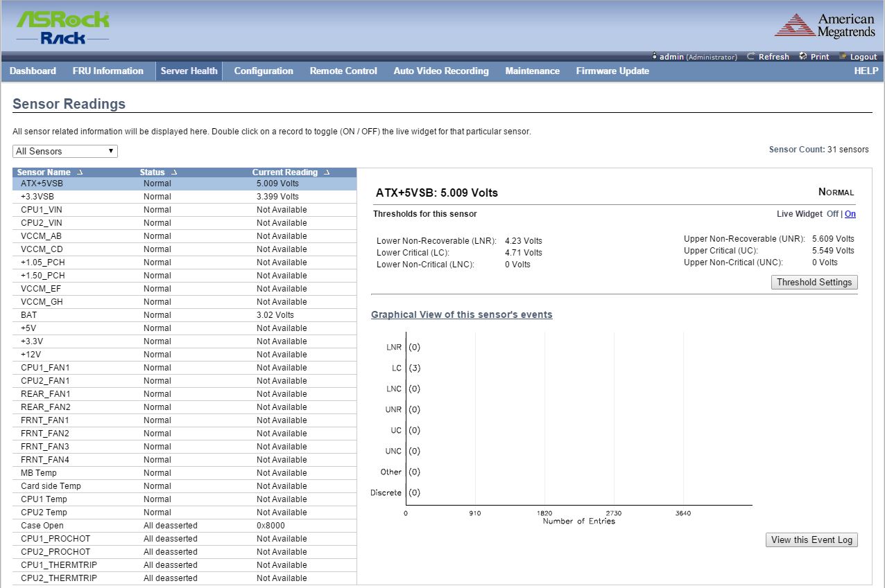This screenshot has width=885, height=588.
Task: Open the All Sensors dropdown
Action: [x=65, y=151]
